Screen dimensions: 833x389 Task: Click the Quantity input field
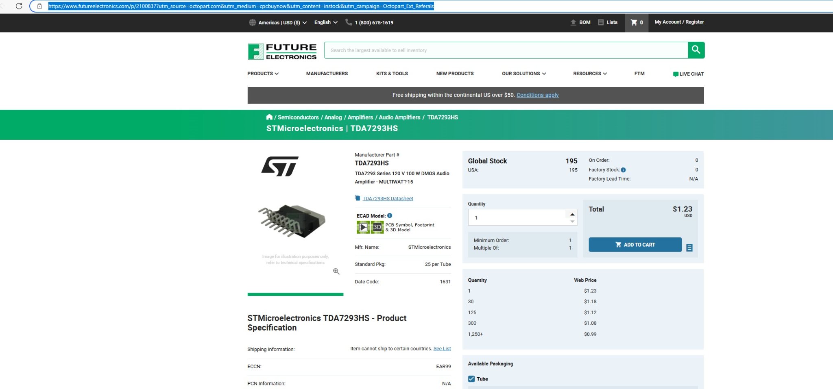[x=517, y=217]
